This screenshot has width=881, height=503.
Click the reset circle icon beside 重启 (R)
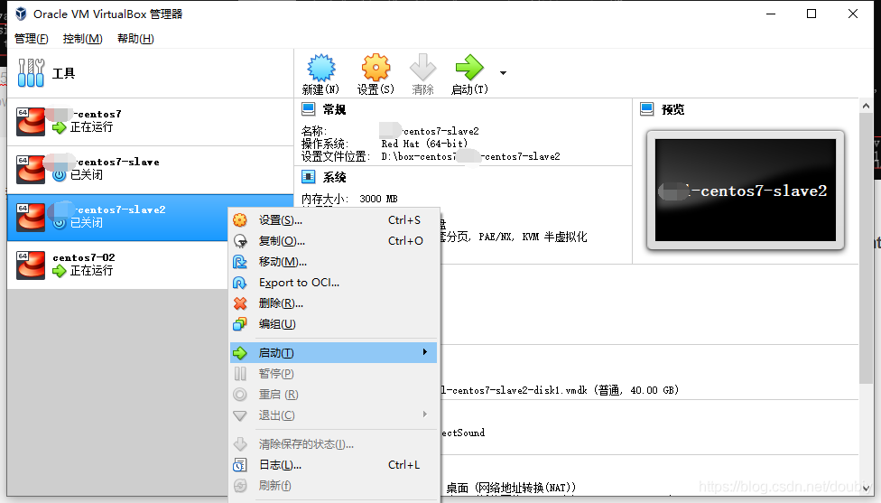coord(240,395)
